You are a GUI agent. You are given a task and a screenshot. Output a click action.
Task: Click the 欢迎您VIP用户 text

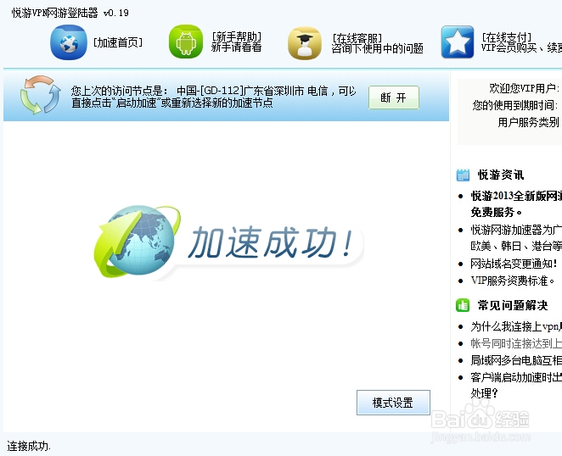[x=524, y=88]
